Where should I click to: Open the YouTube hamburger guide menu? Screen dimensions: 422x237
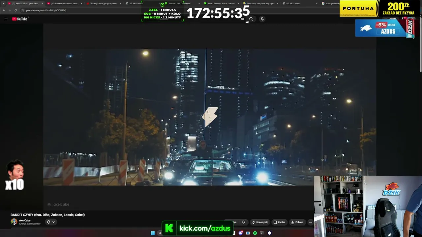click(6, 19)
